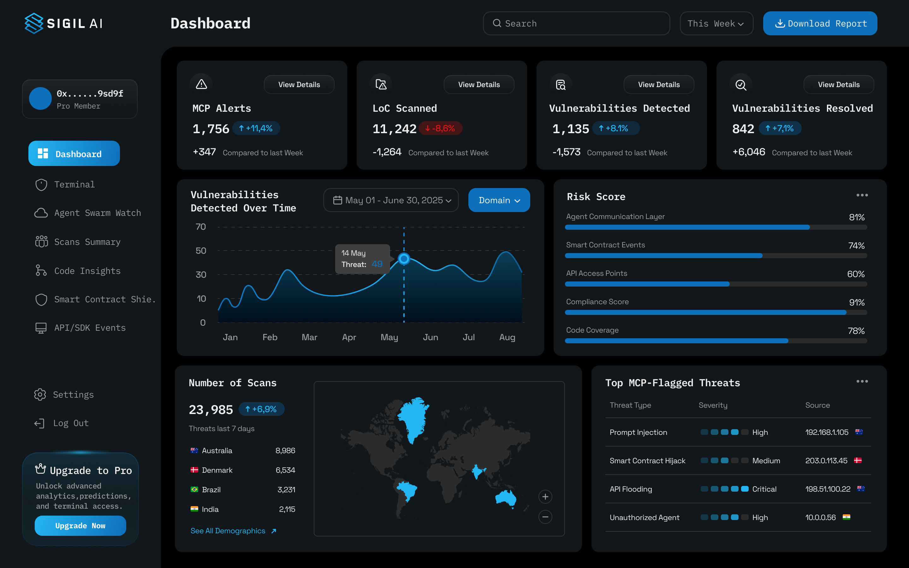Screen dimensions: 909x568
Task: Open Risk Score three-dot options menu
Action: pyautogui.click(x=862, y=195)
